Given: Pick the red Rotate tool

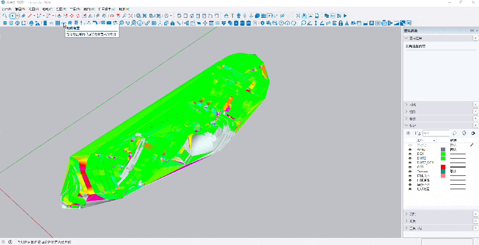Looking at the screenshot, I should click(78, 16).
